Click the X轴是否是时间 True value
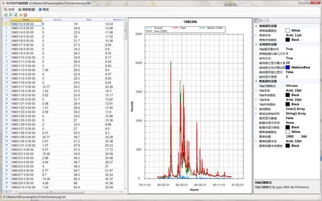 pos(289,49)
